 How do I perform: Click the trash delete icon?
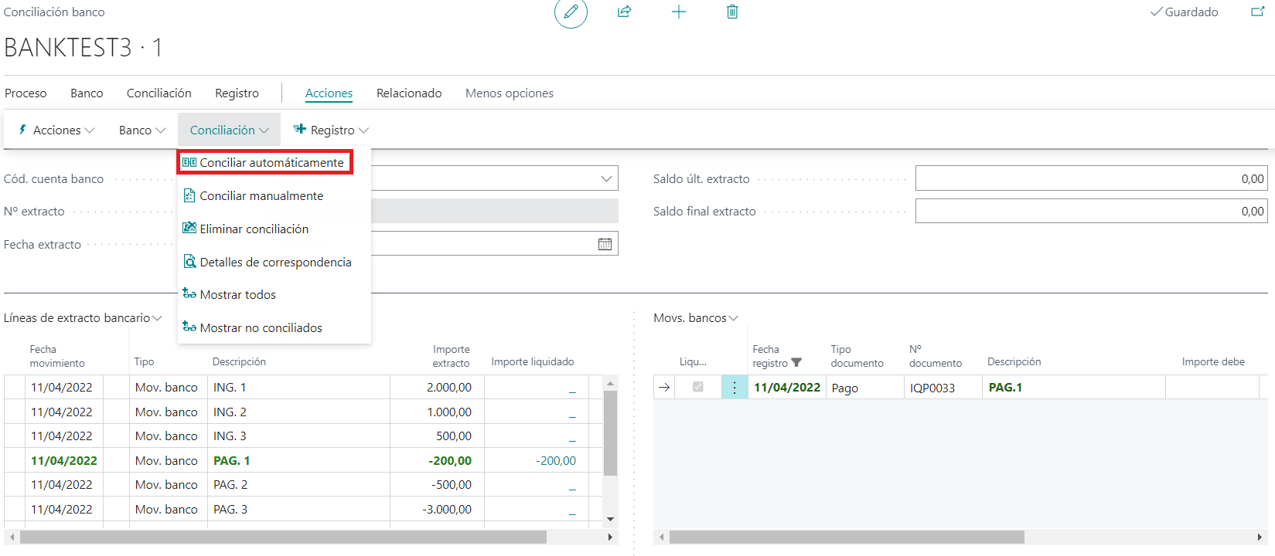coord(732,12)
